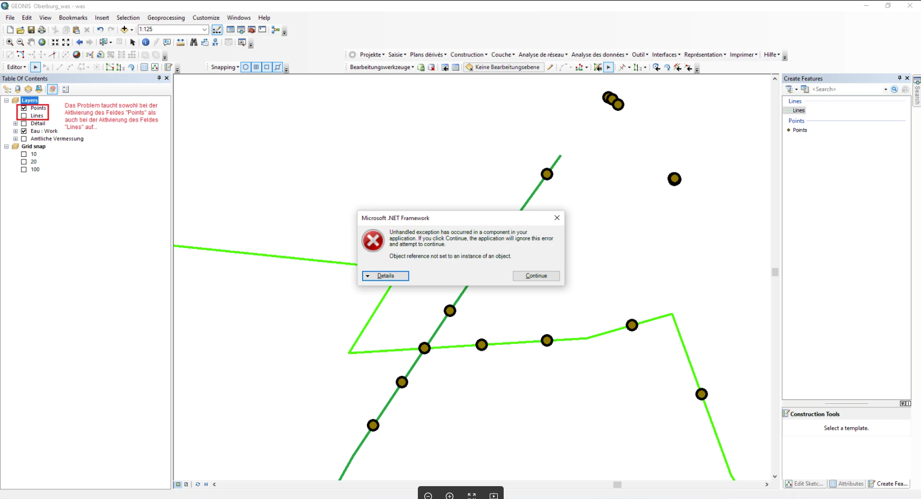Click the Zoom In tool
This screenshot has height=499, width=921.
pyautogui.click(x=10, y=42)
